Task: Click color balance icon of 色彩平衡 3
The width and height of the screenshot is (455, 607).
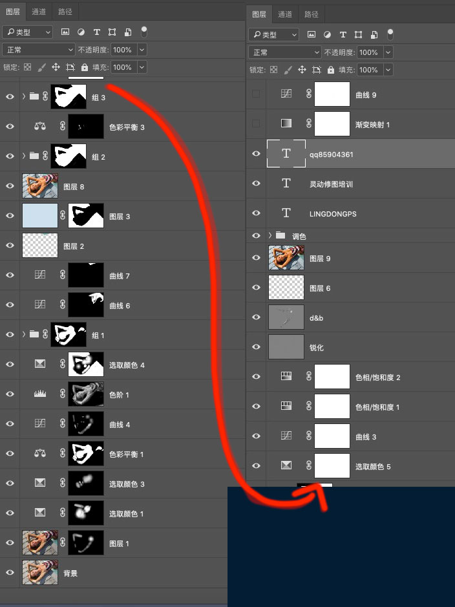Action: click(40, 126)
